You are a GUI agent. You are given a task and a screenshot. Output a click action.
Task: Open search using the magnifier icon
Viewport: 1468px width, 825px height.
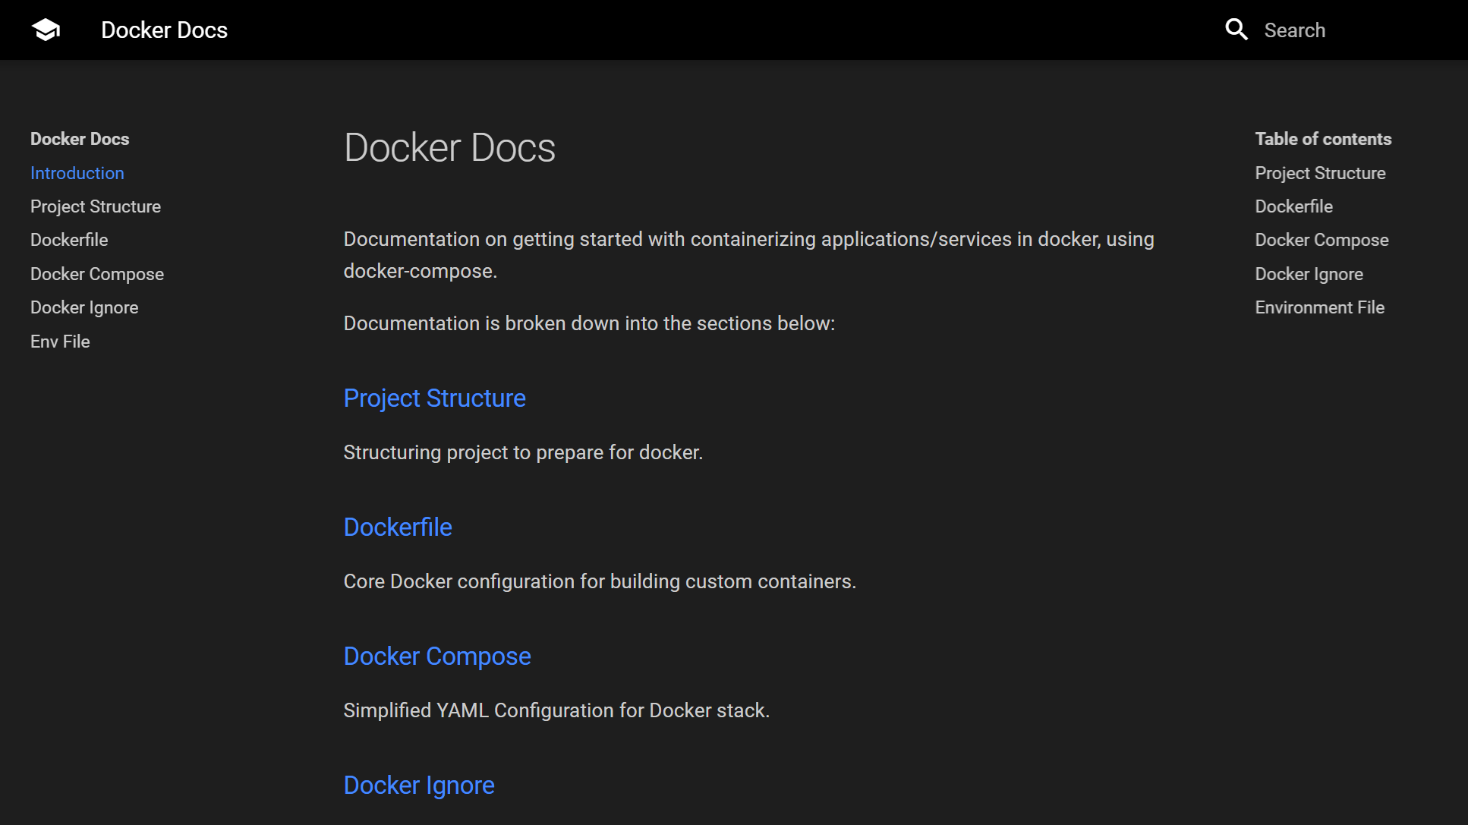click(1236, 29)
